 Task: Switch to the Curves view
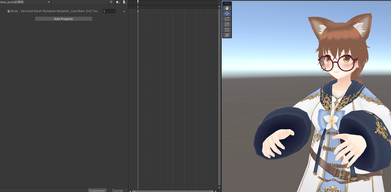click(118, 190)
